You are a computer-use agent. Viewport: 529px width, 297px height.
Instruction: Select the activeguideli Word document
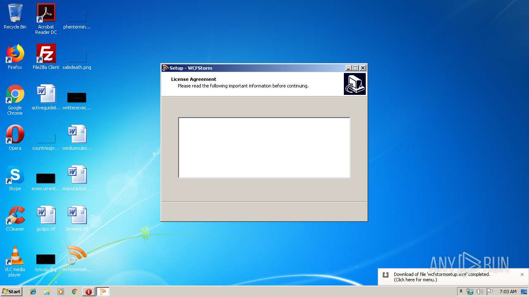coord(46,97)
